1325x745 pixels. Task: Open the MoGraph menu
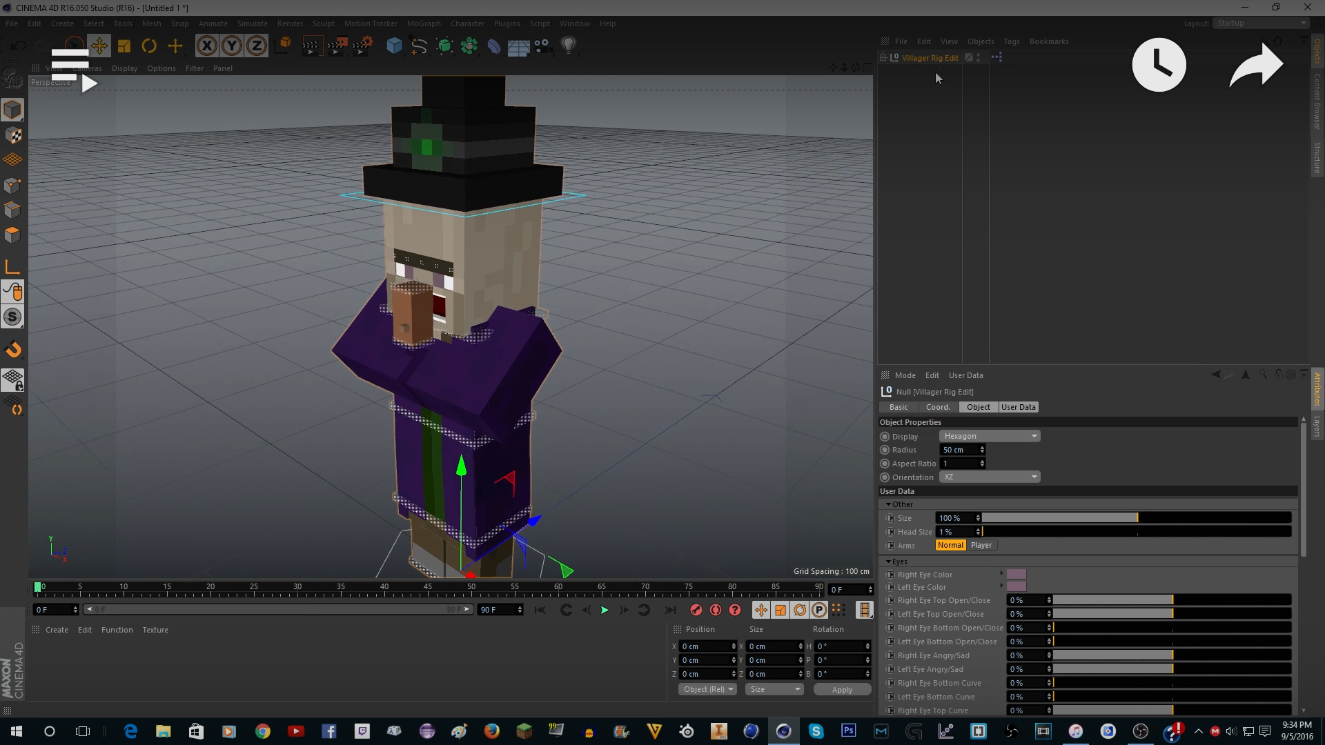click(424, 23)
